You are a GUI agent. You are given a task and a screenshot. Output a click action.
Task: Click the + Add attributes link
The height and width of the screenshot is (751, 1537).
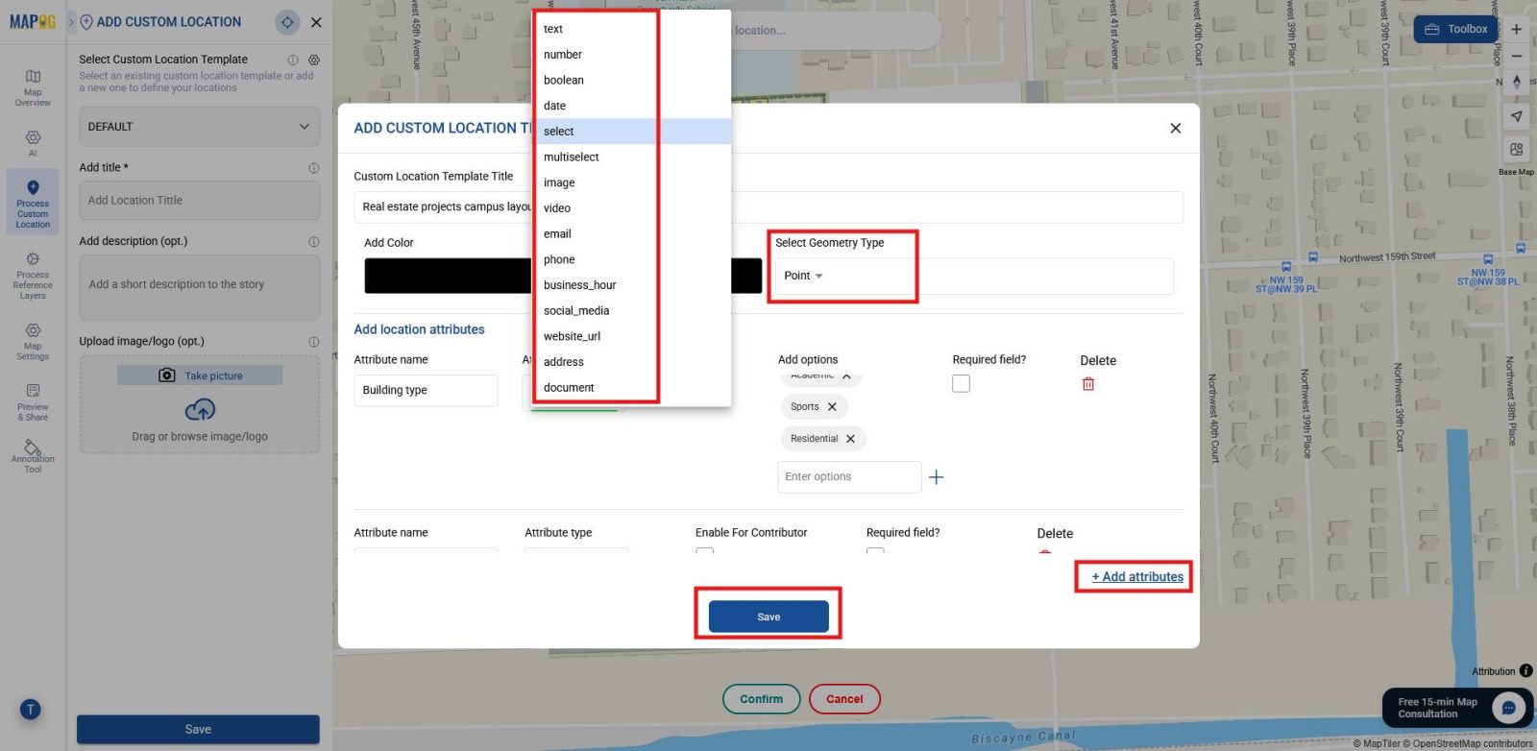pos(1137,577)
